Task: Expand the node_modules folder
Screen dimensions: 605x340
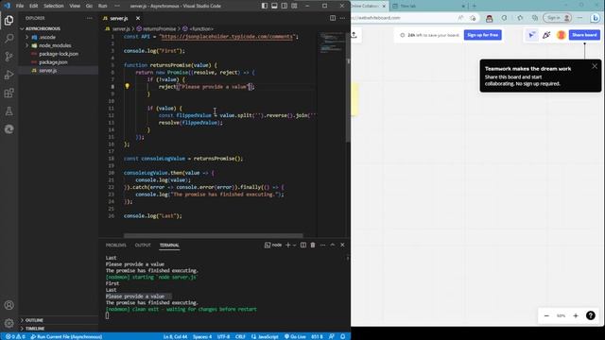Action: pyautogui.click(x=55, y=45)
